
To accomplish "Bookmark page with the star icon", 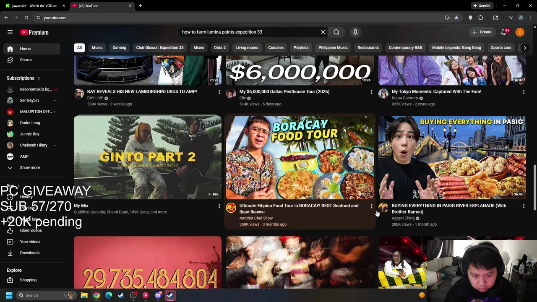I will [x=456, y=18].
